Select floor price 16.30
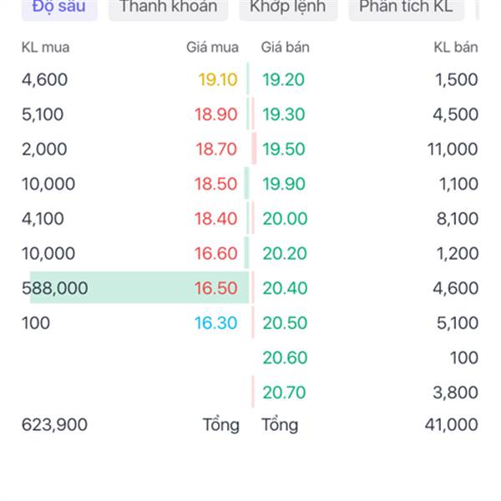The image size is (501, 501). click(x=216, y=323)
